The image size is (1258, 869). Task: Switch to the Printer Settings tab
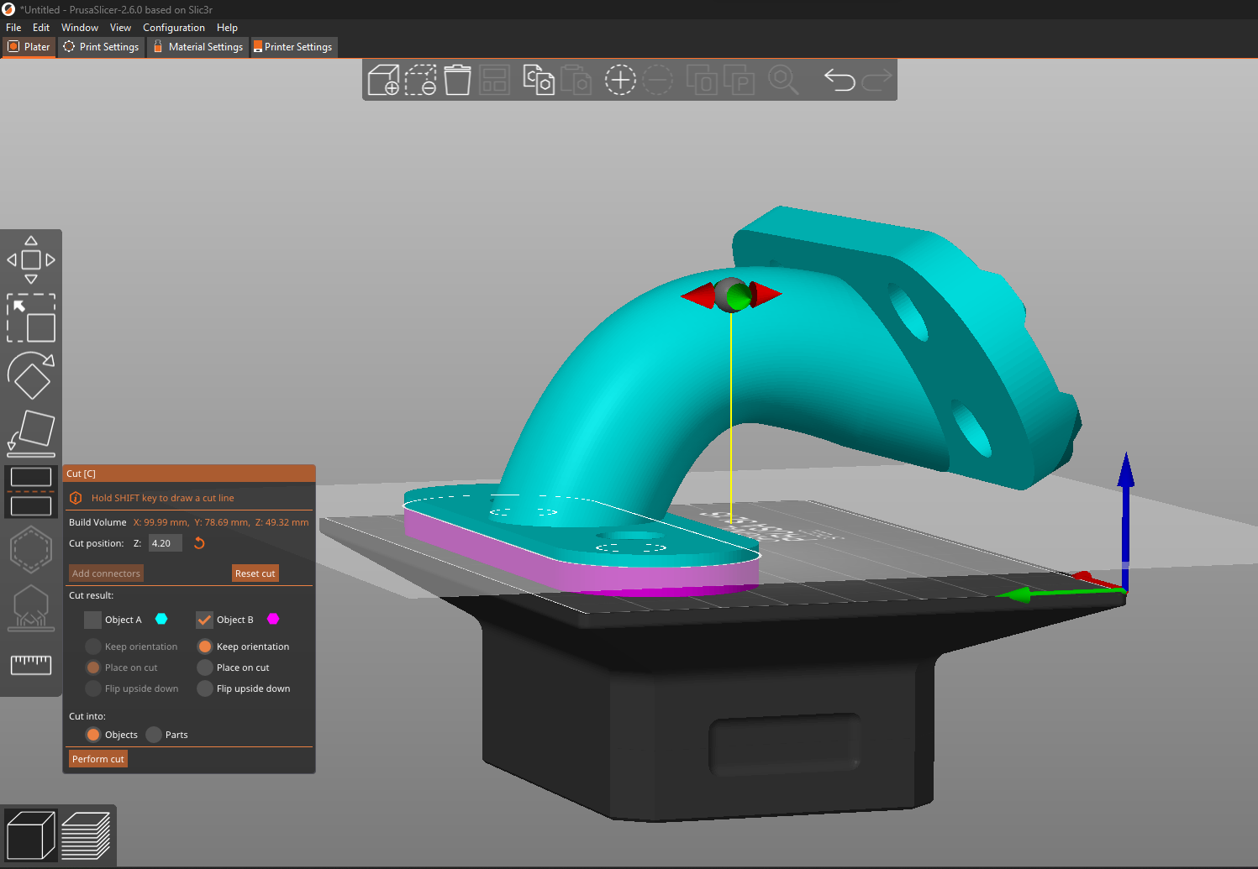292,47
